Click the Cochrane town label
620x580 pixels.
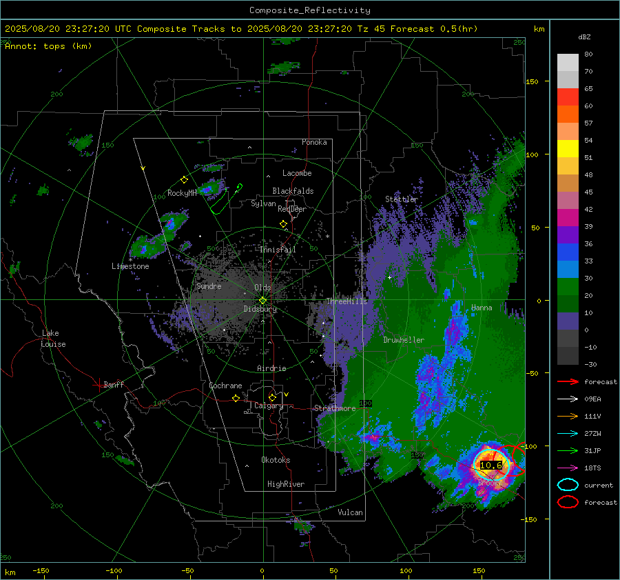tap(225, 386)
